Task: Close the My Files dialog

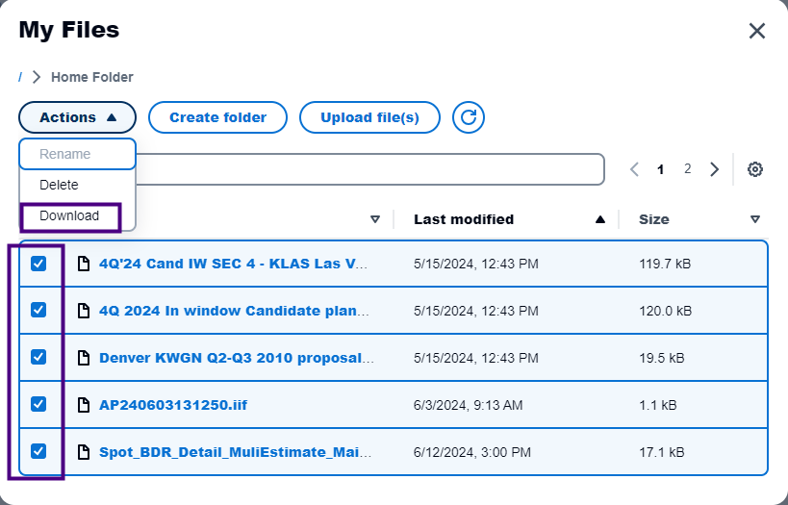Action: coord(757,31)
